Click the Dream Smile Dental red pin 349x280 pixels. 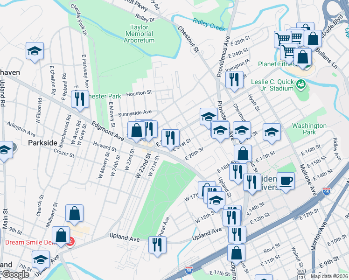click(72, 242)
